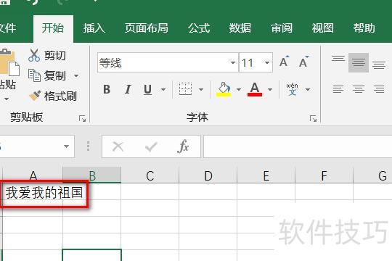
Task: Select column B header
Action: (x=91, y=175)
